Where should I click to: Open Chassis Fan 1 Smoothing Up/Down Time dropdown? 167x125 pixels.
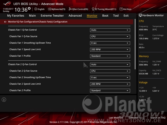pos(110,43)
